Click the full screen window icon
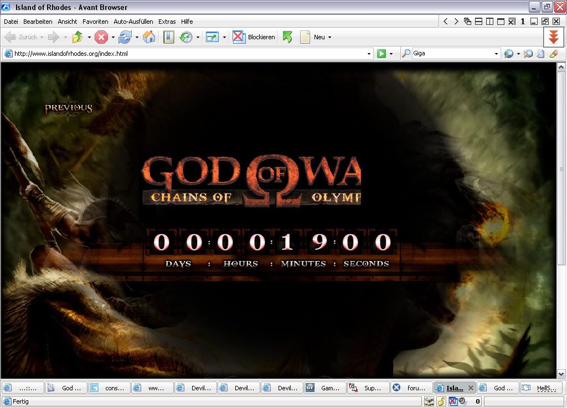Screen dimensions: 567x408 click(x=212, y=37)
